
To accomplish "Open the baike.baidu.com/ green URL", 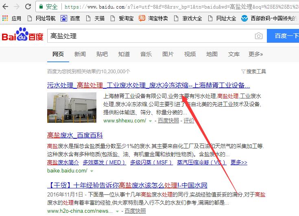I will click(x=67, y=170).
